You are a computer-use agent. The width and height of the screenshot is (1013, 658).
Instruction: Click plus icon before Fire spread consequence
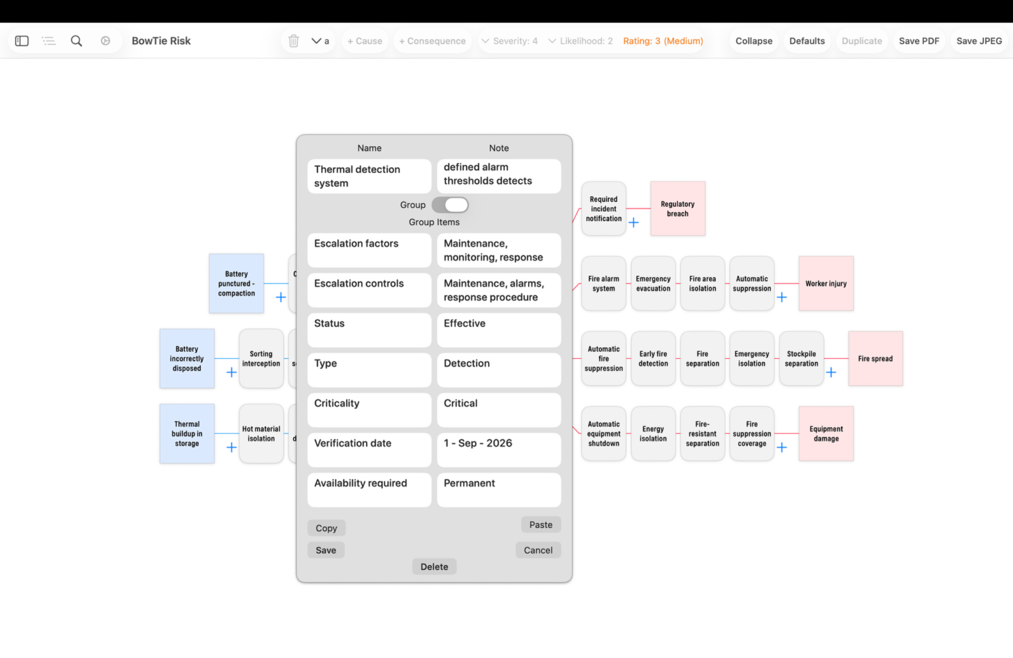tap(831, 372)
